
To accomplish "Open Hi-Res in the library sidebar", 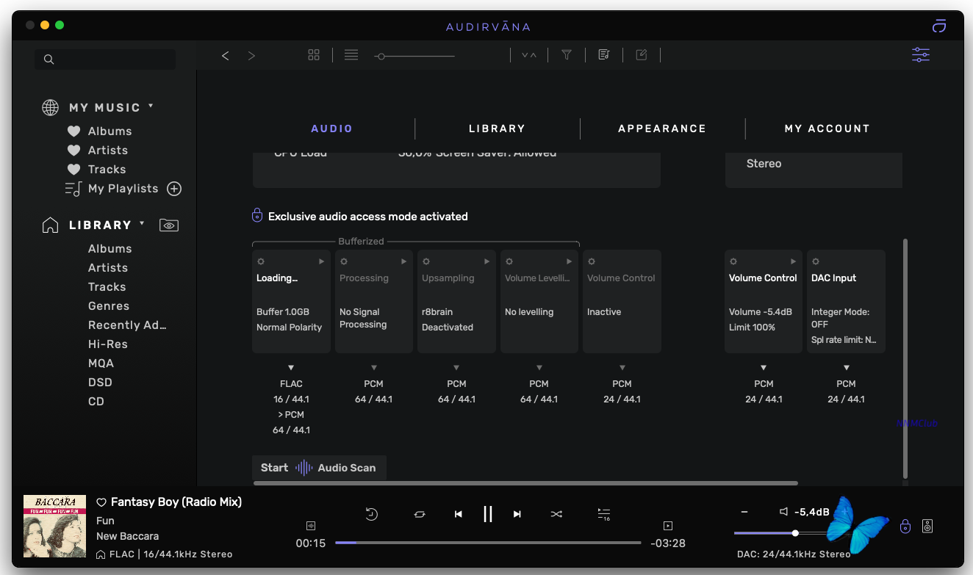I will coord(107,344).
